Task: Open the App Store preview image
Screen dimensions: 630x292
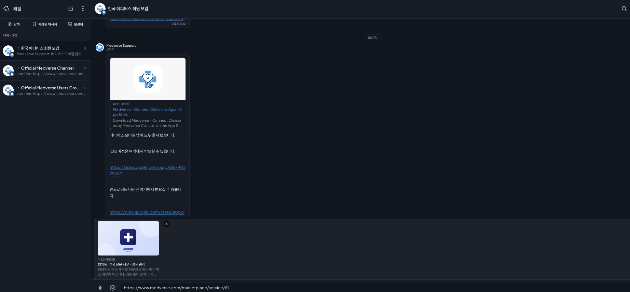Action: pyautogui.click(x=148, y=79)
